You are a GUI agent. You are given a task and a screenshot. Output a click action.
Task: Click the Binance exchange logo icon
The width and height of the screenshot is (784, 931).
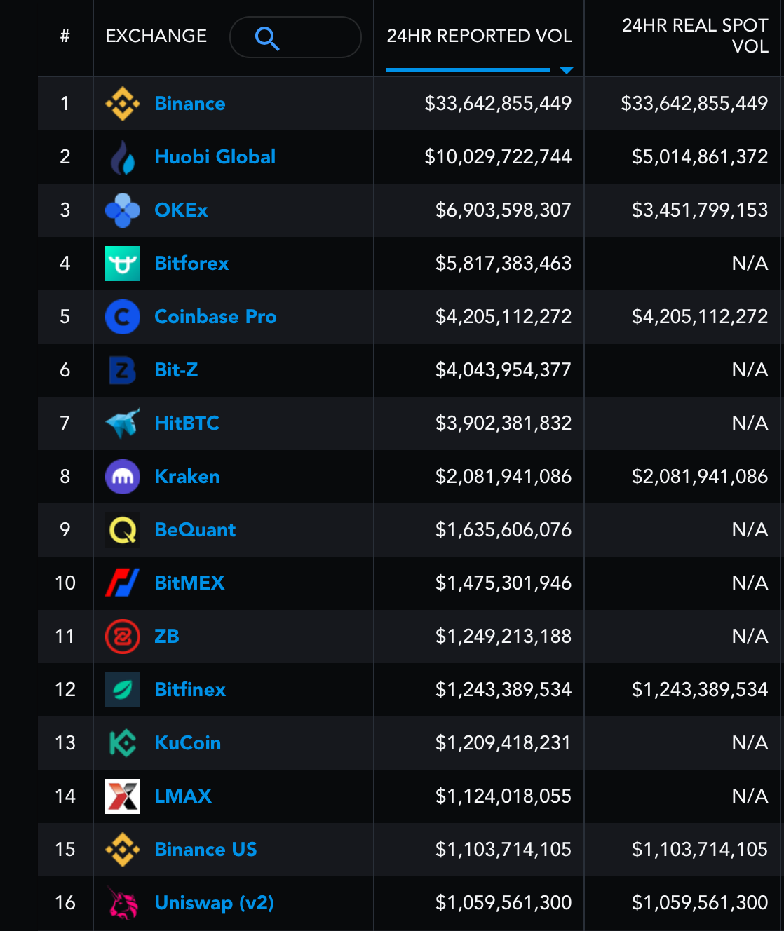(123, 104)
